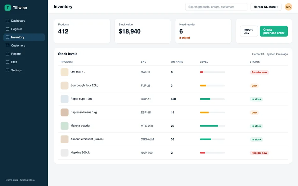
Task: Click Reorder now badge for Napkins
Action: (x=259, y=153)
